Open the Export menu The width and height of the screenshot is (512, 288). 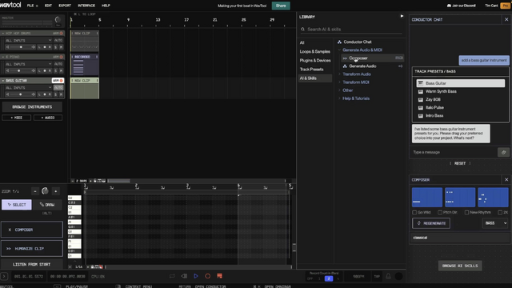pos(65,6)
